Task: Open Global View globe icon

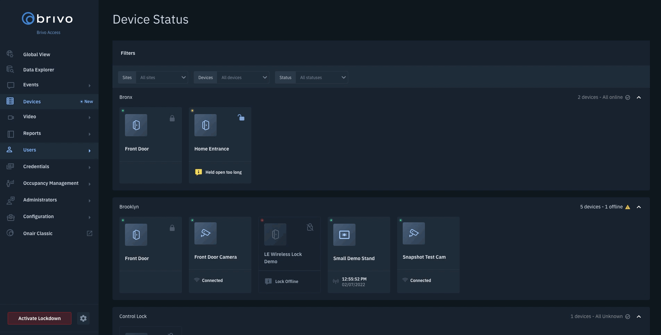Action: click(x=10, y=54)
